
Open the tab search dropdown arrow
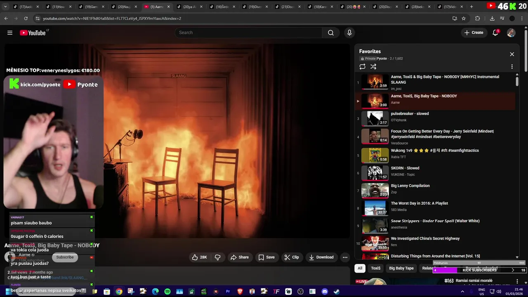(x=5, y=7)
